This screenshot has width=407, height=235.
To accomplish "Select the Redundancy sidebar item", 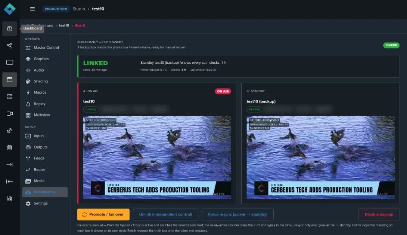I will tap(45, 192).
